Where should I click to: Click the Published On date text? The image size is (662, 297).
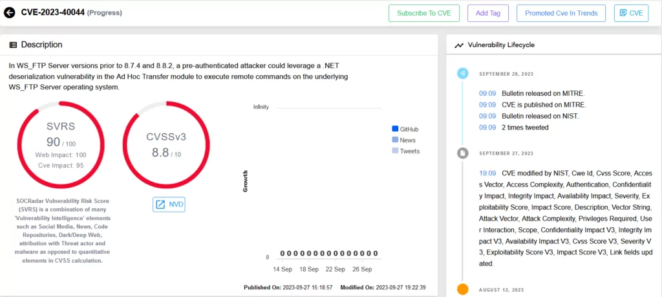click(x=288, y=287)
